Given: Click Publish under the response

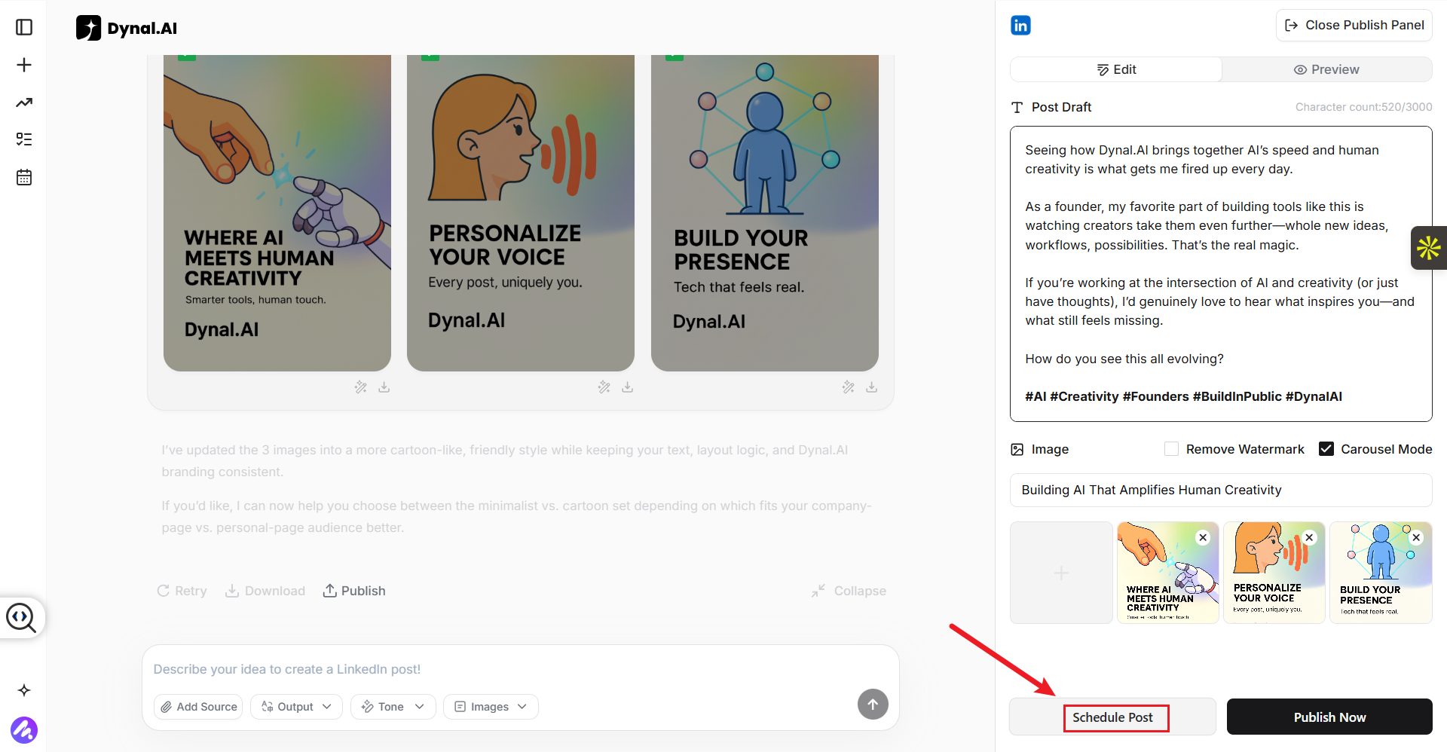Looking at the screenshot, I should tap(354, 591).
